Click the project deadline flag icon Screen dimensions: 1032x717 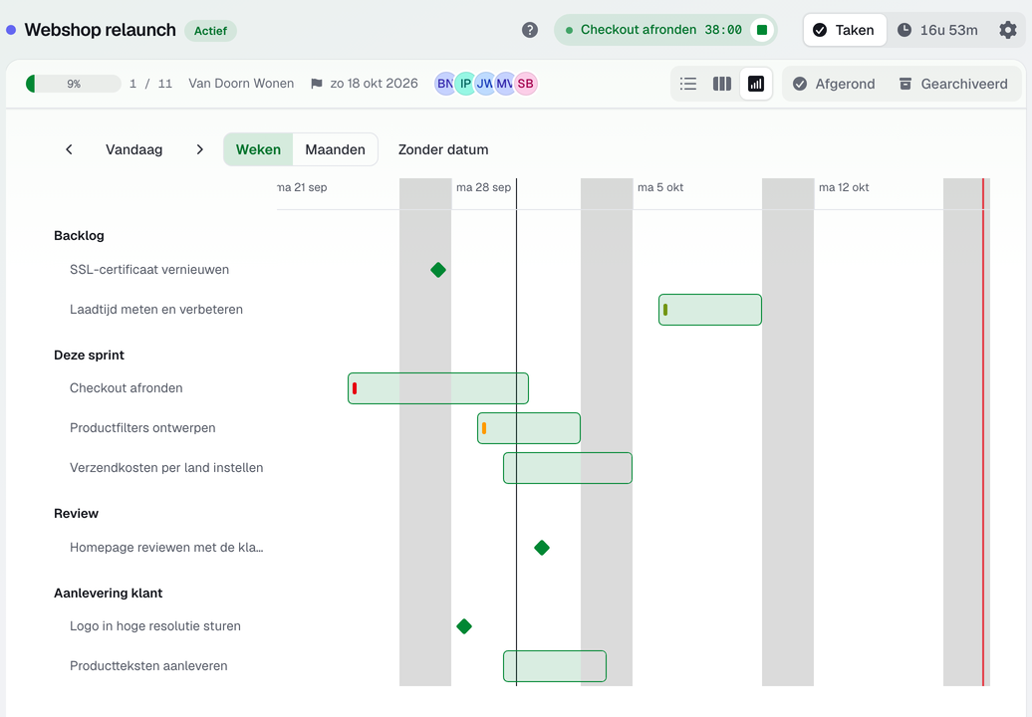click(317, 84)
